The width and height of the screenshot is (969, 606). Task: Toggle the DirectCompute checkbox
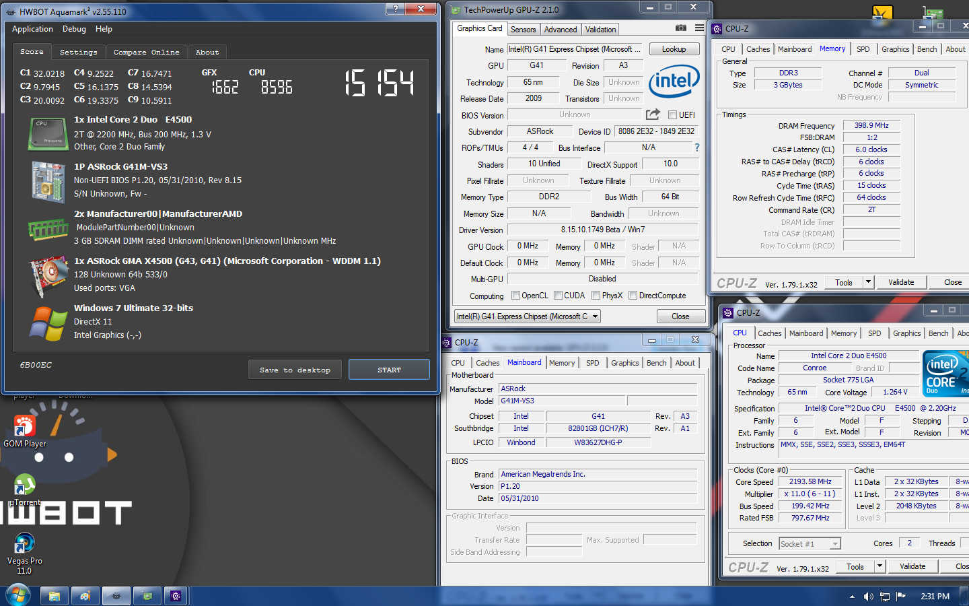(x=633, y=296)
